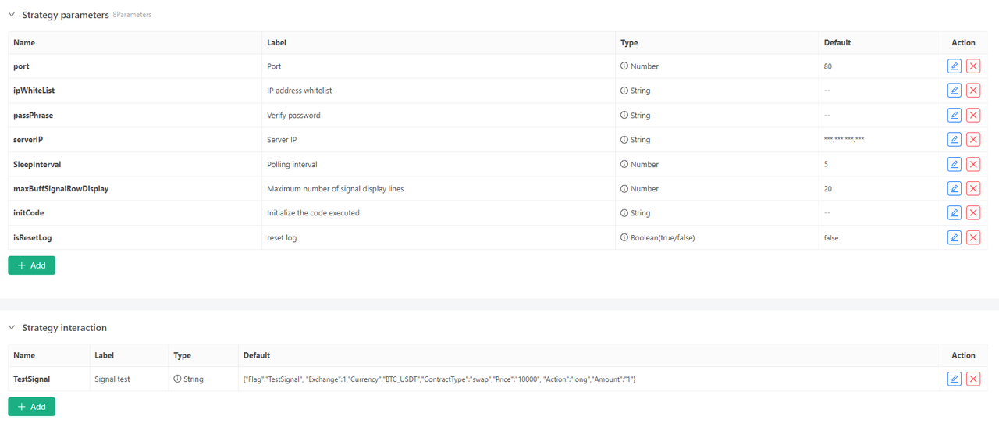The image size is (999, 438).
Task: Delete the isResetLog parameter
Action: 973,237
